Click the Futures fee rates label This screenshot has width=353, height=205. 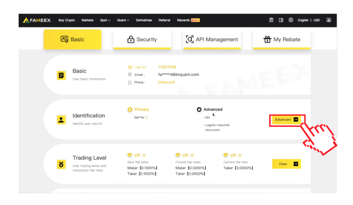188,162
